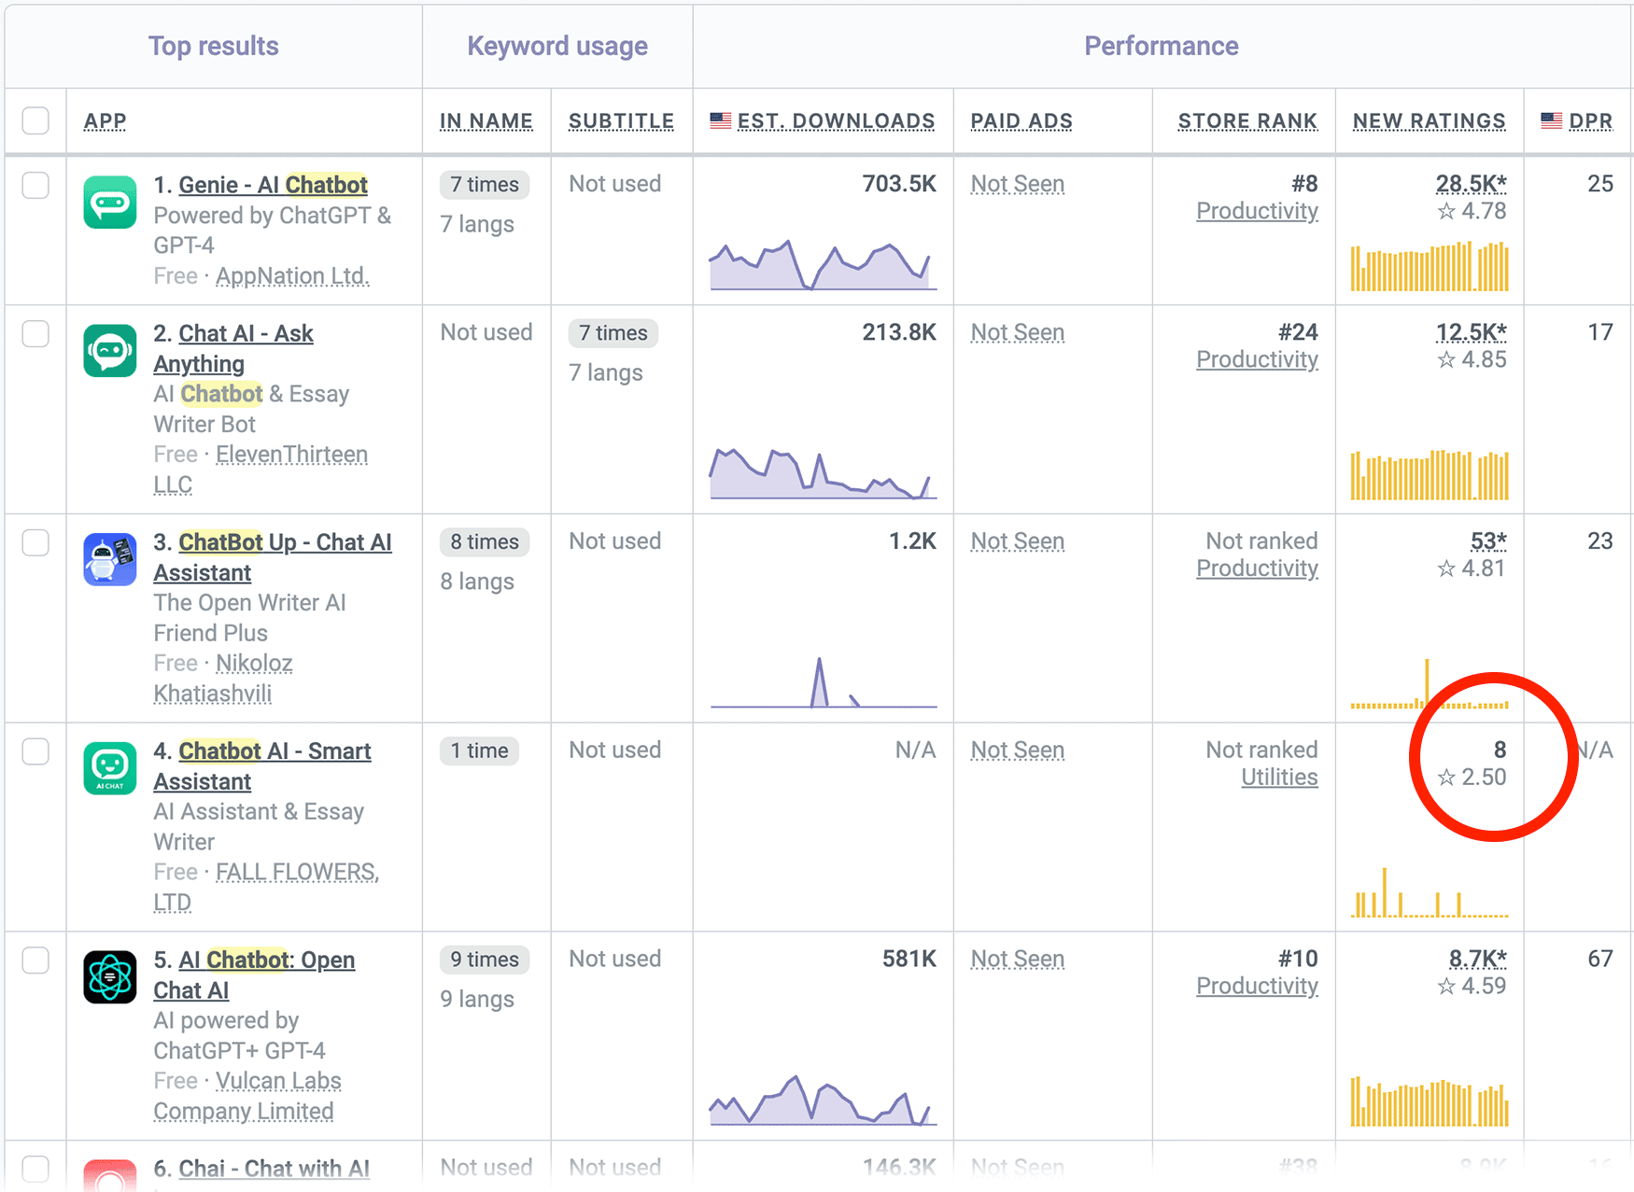The image size is (1634, 1192).
Task: Open Utilities category for Chatbot AI row
Action: (1279, 778)
